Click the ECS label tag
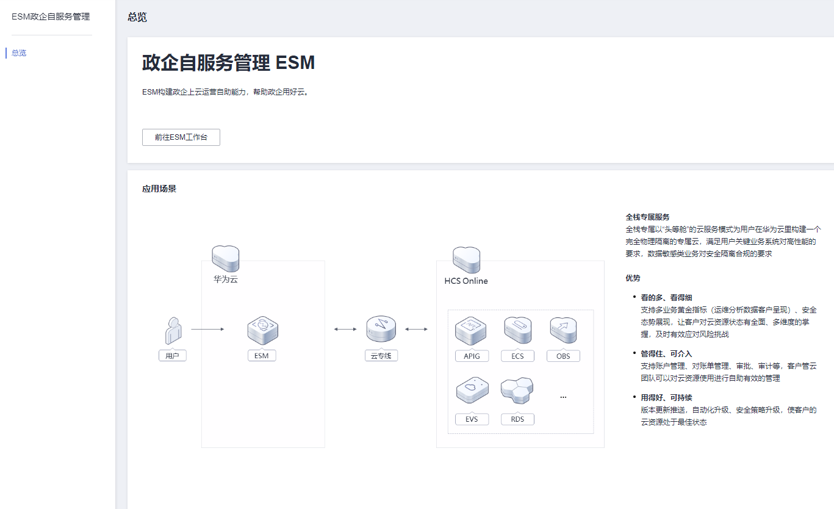 coord(517,356)
